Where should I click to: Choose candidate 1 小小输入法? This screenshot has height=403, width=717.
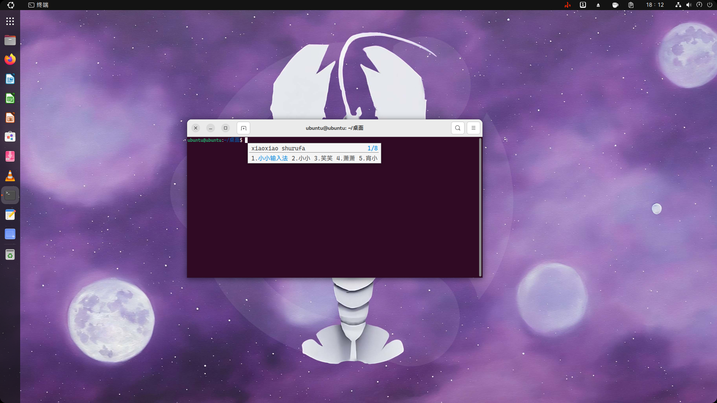point(269,158)
